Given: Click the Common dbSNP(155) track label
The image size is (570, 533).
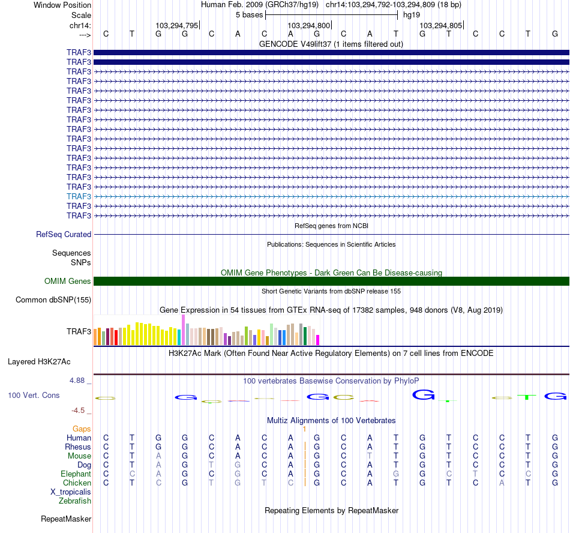Looking at the screenshot, I should coord(53,300).
